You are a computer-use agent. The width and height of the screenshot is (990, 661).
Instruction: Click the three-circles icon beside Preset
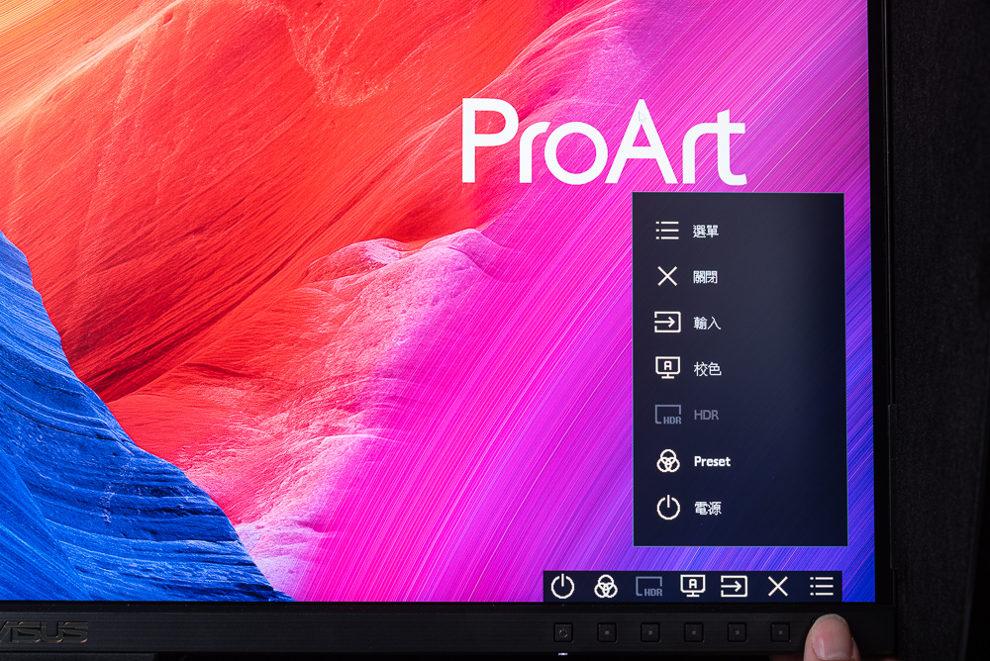click(668, 461)
